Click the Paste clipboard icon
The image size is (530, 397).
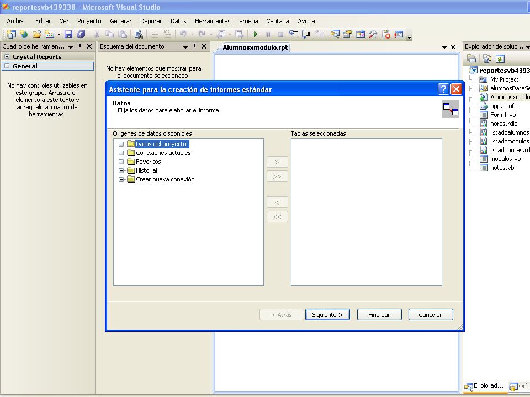pyautogui.click(x=123, y=34)
